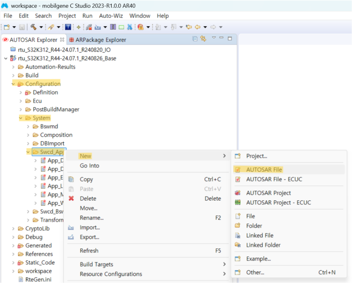
Task: Click the Save disk toolbar icon
Action: (x=22, y=27)
